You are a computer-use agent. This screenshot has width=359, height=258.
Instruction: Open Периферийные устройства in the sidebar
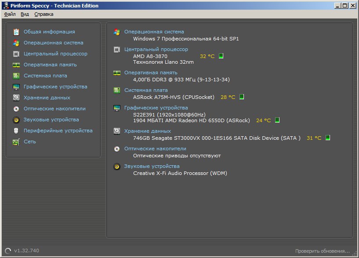(x=58, y=131)
